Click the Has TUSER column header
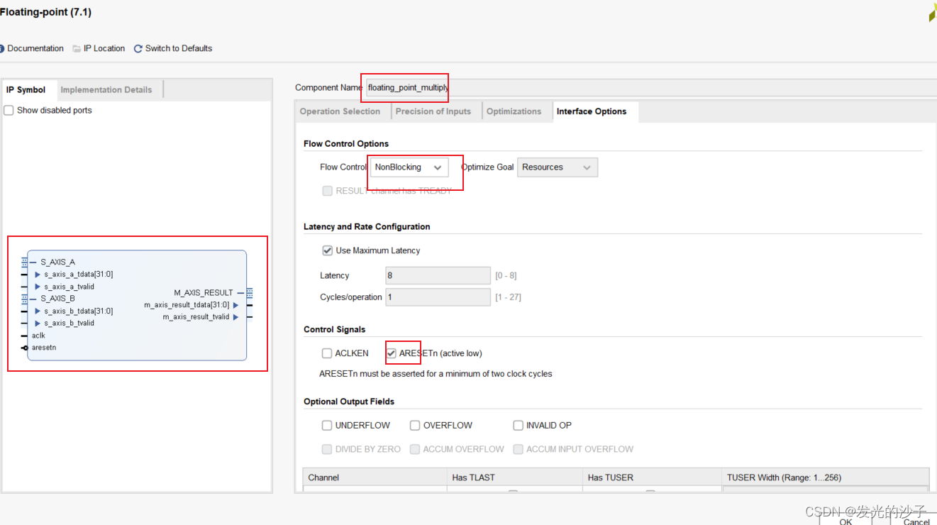This screenshot has width=937, height=525. [x=651, y=477]
